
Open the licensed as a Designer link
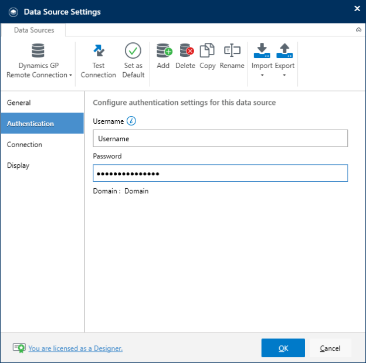point(76,348)
